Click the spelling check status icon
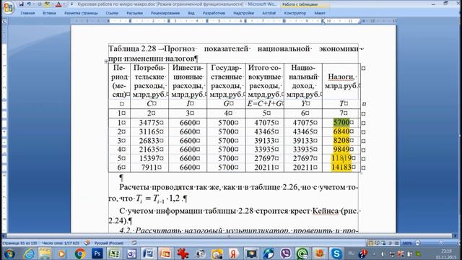Image resolution: width=462 pixels, height=260 pixels. click(x=87, y=243)
